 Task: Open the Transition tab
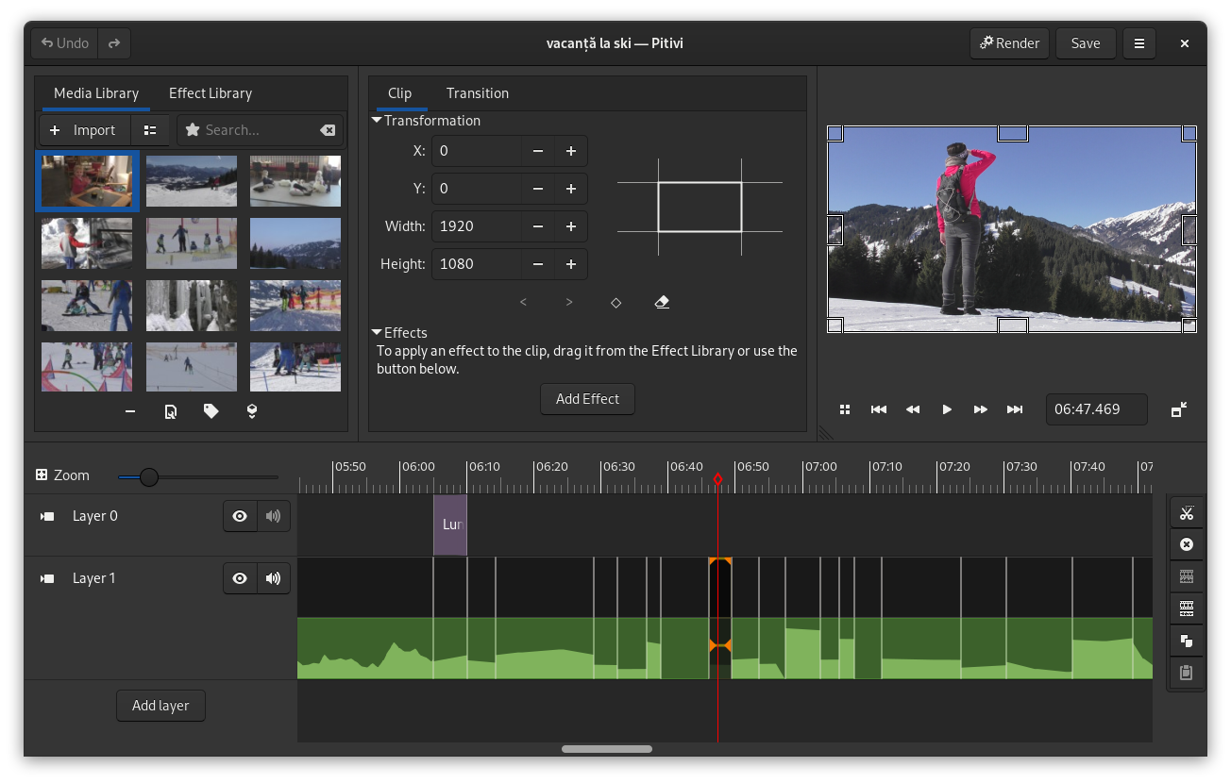tap(477, 92)
